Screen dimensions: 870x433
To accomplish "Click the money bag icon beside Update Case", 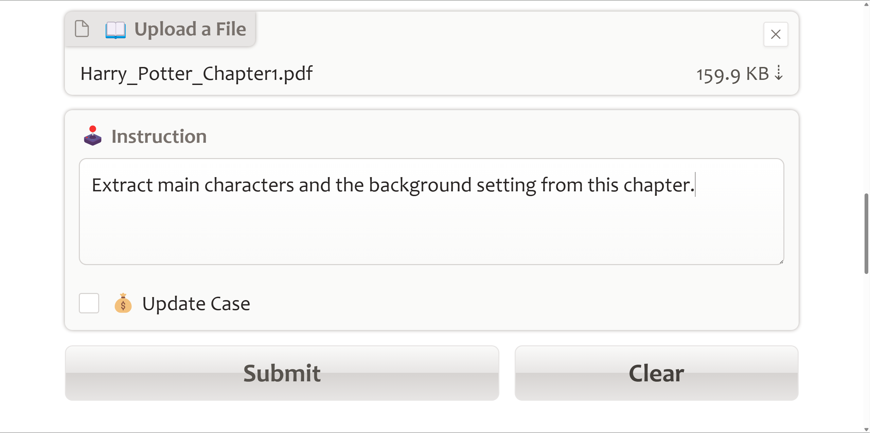I will (123, 303).
